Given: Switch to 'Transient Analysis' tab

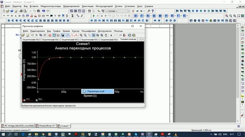Looking at the screenshot, I should [x=128, y=40].
